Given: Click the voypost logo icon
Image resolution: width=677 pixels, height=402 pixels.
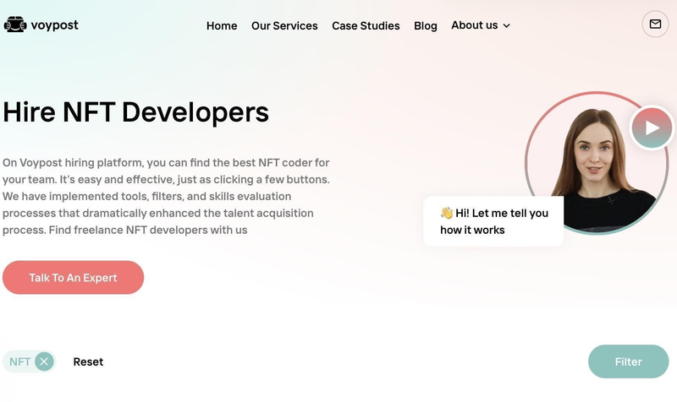Looking at the screenshot, I should 15,24.
